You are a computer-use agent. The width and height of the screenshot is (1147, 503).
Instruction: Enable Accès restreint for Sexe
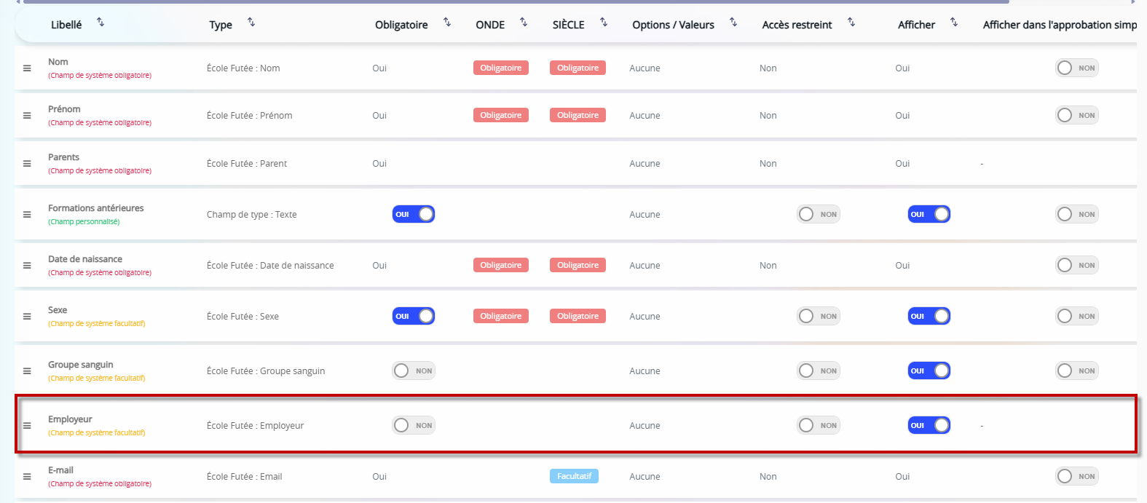point(819,316)
